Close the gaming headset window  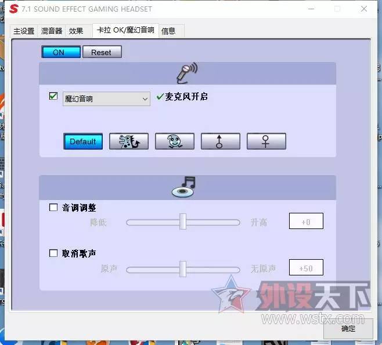pyautogui.click(x=364, y=9)
